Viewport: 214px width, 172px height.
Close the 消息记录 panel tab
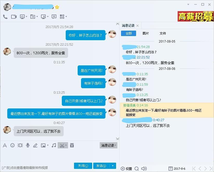pos(138,26)
